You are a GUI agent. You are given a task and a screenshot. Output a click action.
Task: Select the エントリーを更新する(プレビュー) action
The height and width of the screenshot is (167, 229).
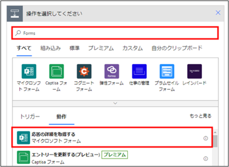pyautogui.click(x=112, y=158)
